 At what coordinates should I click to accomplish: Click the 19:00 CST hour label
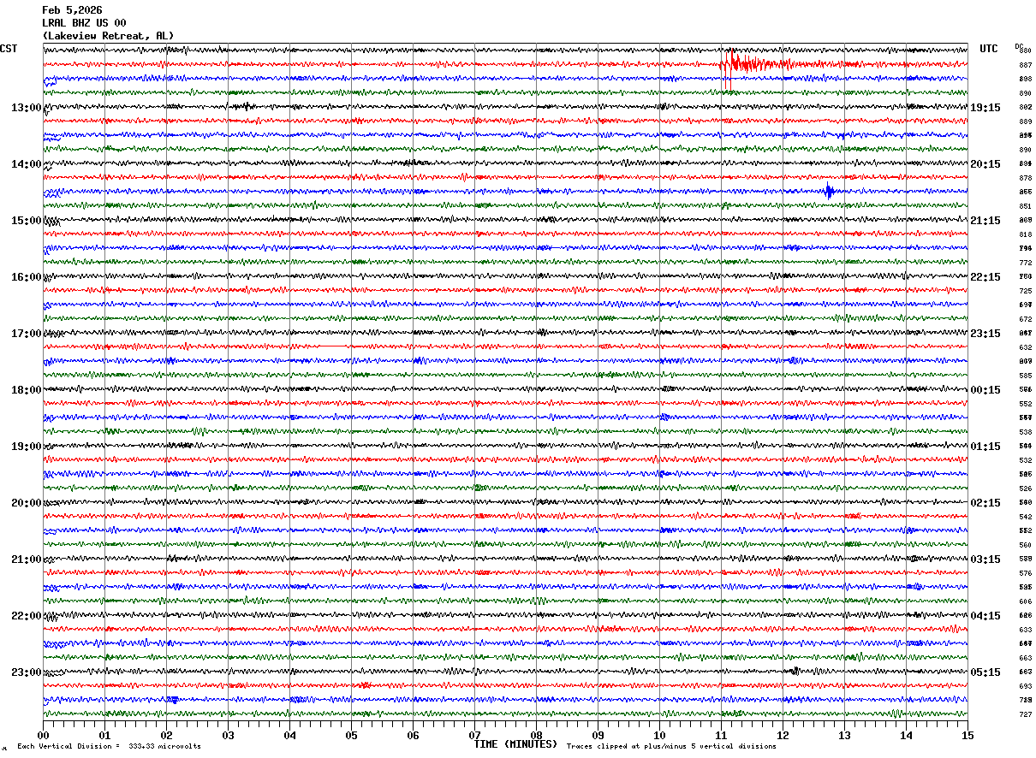tap(27, 447)
